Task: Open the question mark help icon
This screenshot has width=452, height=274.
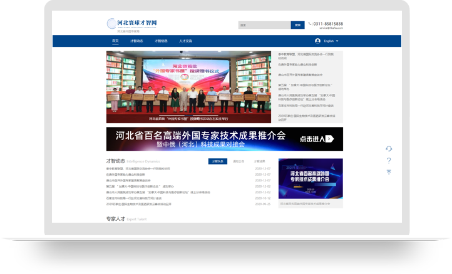Action: (x=389, y=161)
